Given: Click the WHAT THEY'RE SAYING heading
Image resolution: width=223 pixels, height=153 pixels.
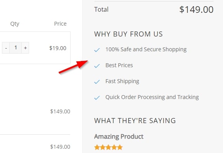Looking at the screenshot, I should pos(135,121).
